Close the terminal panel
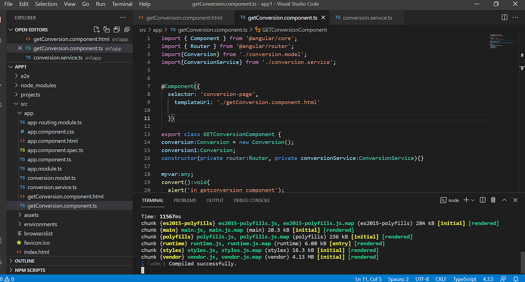This screenshot has width=525, height=282. pos(515,200)
